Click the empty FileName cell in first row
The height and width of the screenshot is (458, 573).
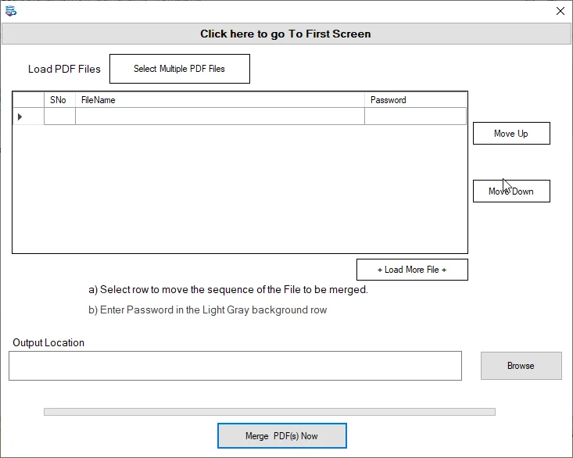[220, 116]
